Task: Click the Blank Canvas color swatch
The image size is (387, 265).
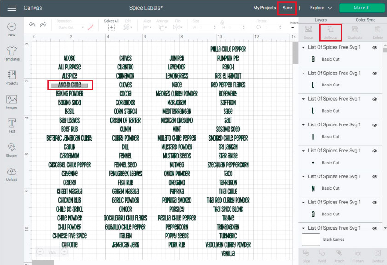Action: (x=311, y=239)
